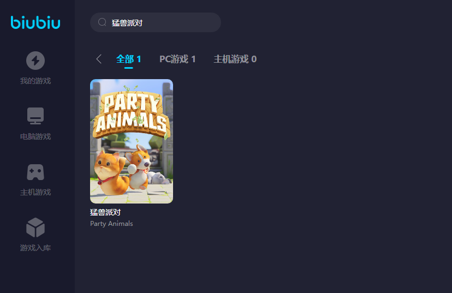The height and width of the screenshot is (293, 452).
Task: Switch to the 全部 1 tab
Action: [x=129, y=59]
